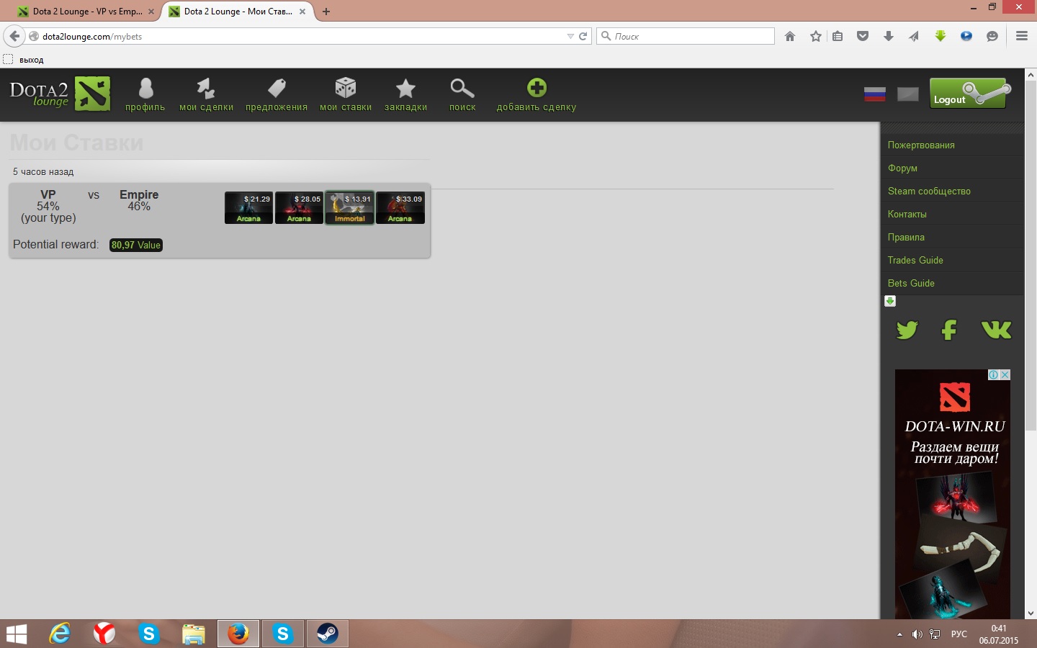
Task: Open Yandex browser from the taskbar
Action: coord(104,634)
